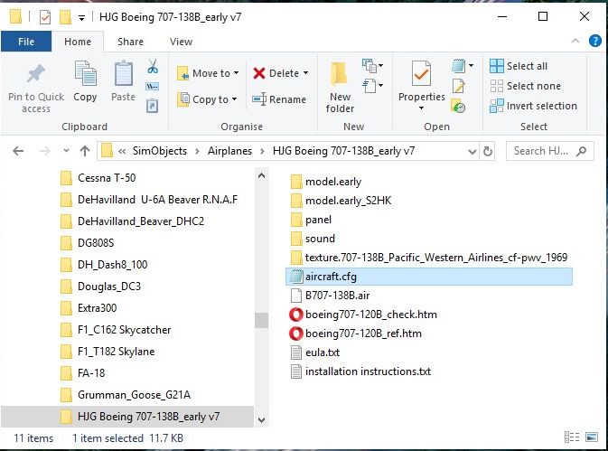This screenshot has width=608, height=451.
Task: Expand breadcrumb arrow after SimObjects
Action: [197, 151]
